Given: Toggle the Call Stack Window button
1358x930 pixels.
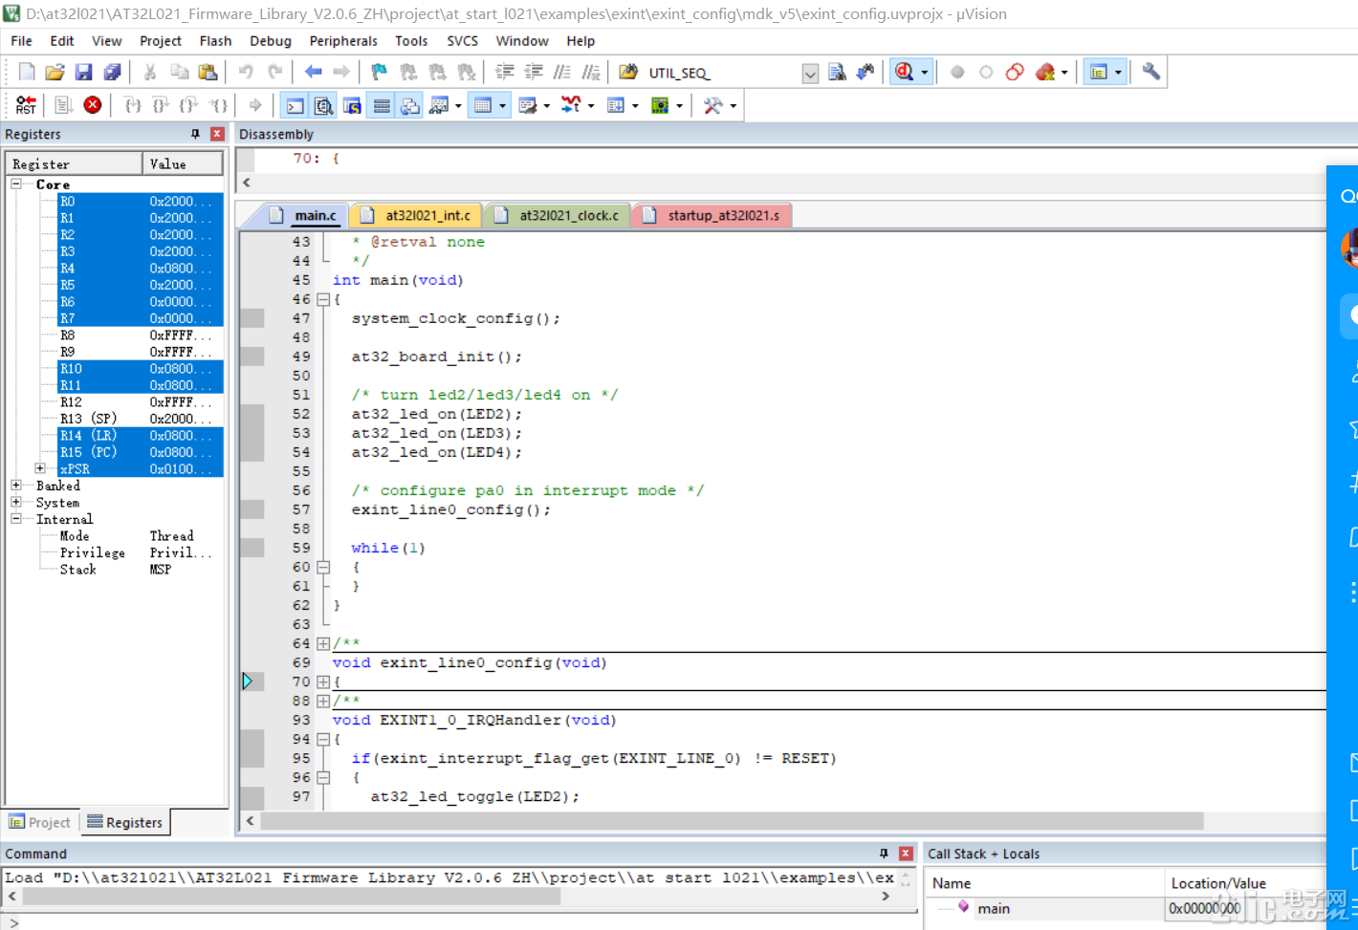Looking at the screenshot, I should click(x=410, y=105).
